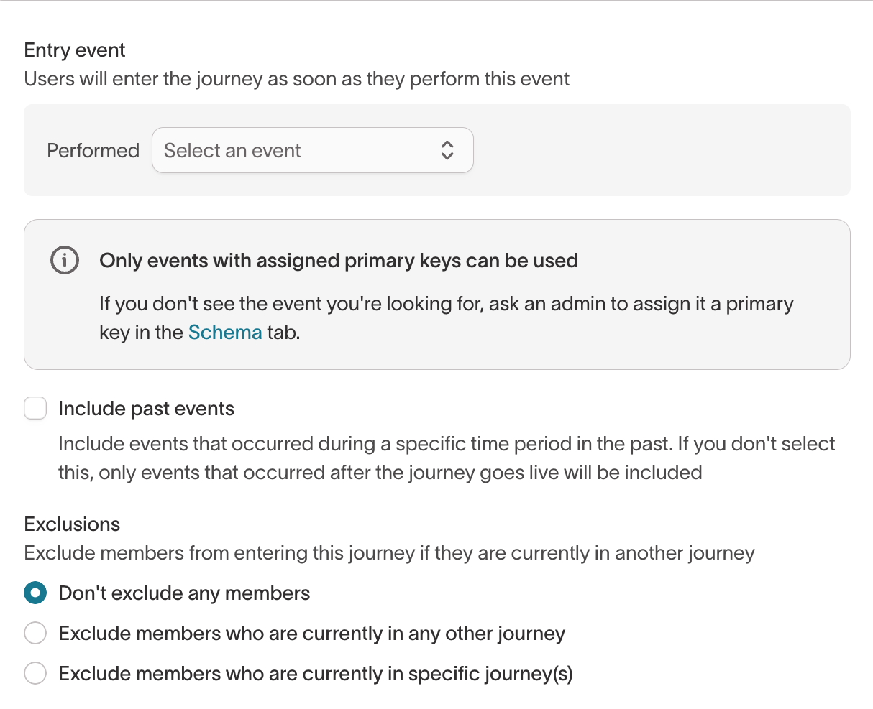Click the Performed label

coord(93,150)
